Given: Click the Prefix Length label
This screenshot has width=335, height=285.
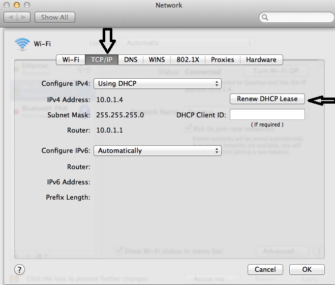Looking at the screenshot, I should click(68, 197).
